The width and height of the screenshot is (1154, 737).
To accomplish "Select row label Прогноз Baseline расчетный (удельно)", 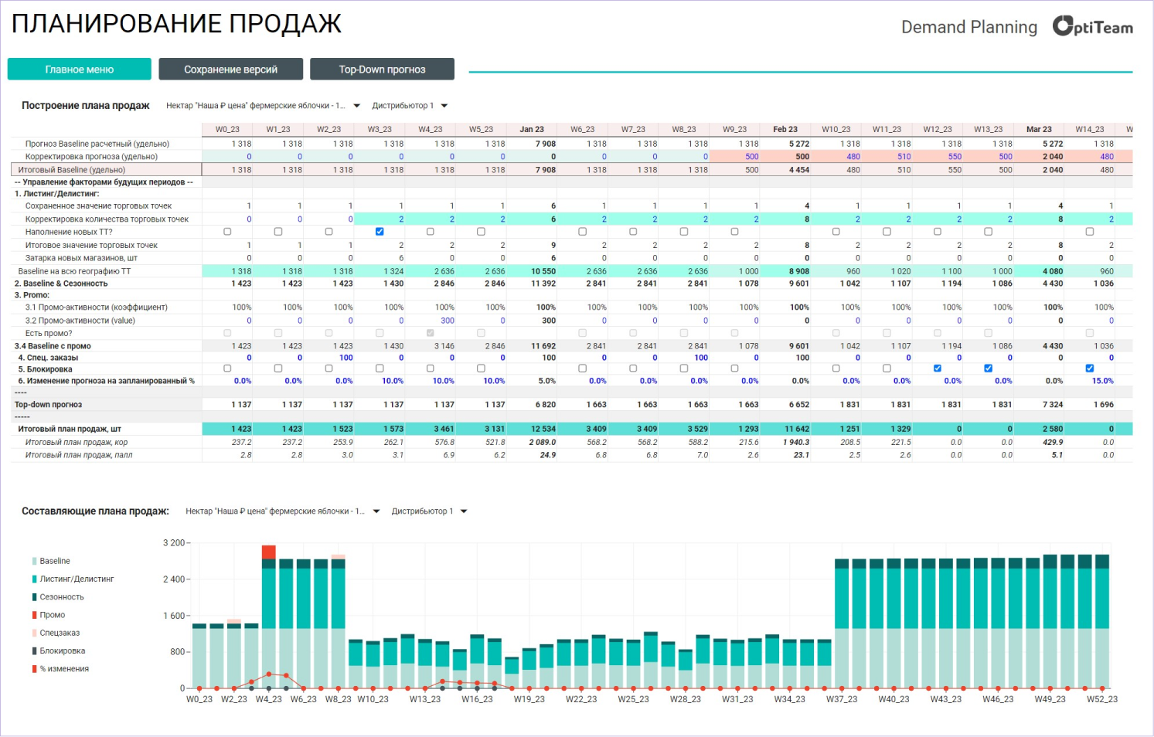I will click(x=97, y=144).
